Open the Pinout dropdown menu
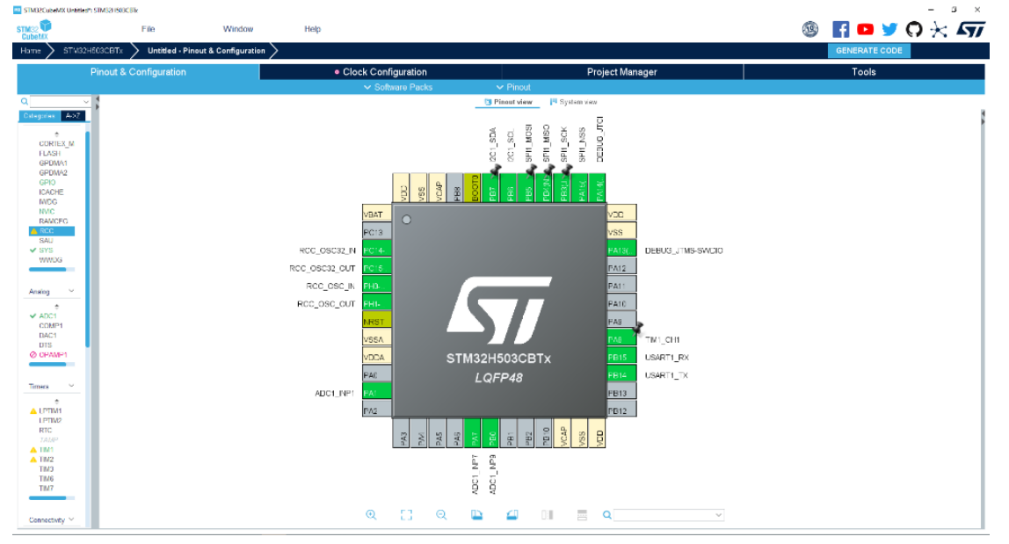This screenshot has height=544, width=1009. (x=513, y=87)
